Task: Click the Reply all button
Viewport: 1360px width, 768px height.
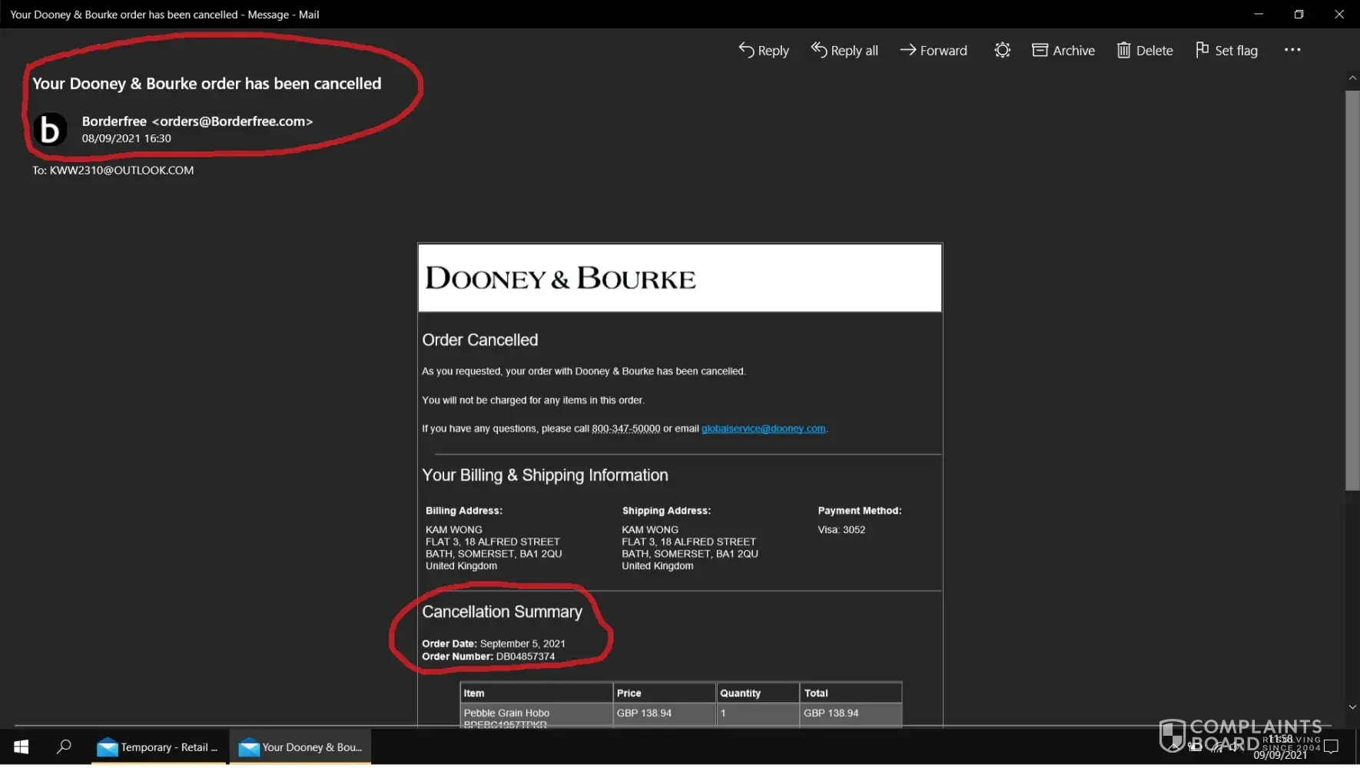Action: [844, 51]
